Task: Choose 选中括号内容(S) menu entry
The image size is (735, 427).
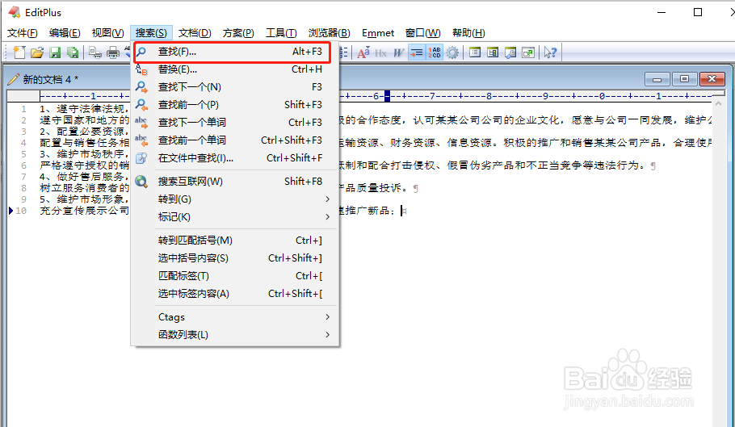Action: pos(235,258)
